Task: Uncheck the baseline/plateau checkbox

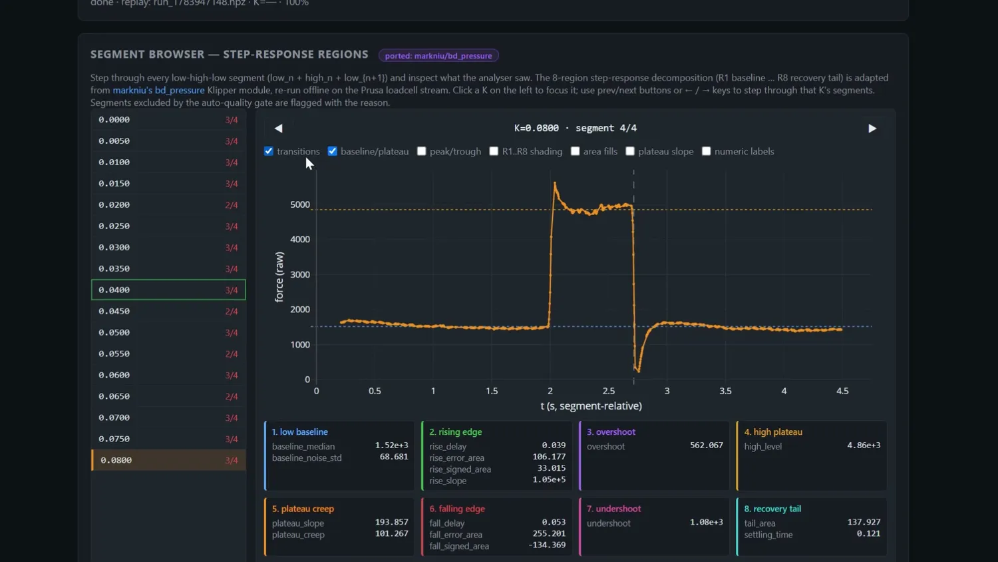Action: coord(333,151)
